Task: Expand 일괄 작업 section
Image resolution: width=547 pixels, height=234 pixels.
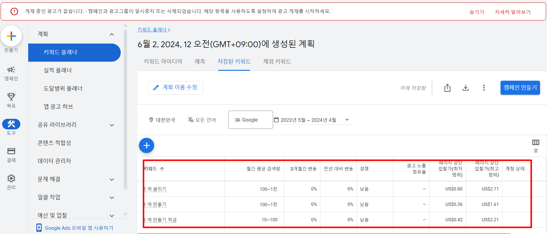Action: 112,198
